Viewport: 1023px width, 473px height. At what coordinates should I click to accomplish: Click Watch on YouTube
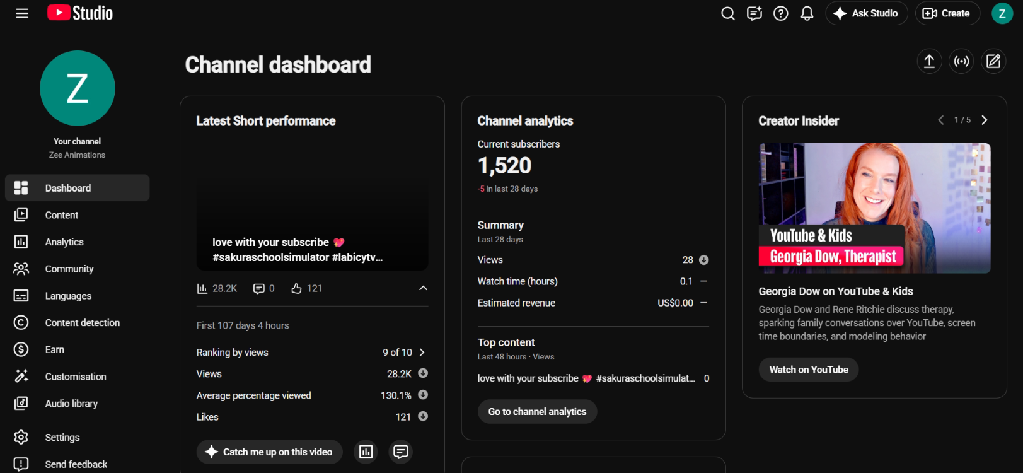point(809,370)
